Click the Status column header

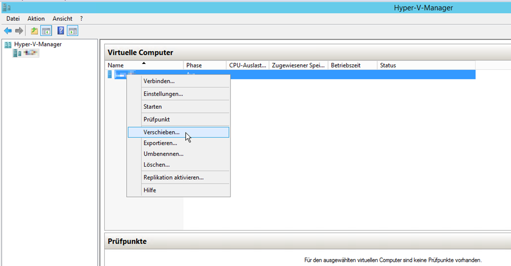point(388,65)
